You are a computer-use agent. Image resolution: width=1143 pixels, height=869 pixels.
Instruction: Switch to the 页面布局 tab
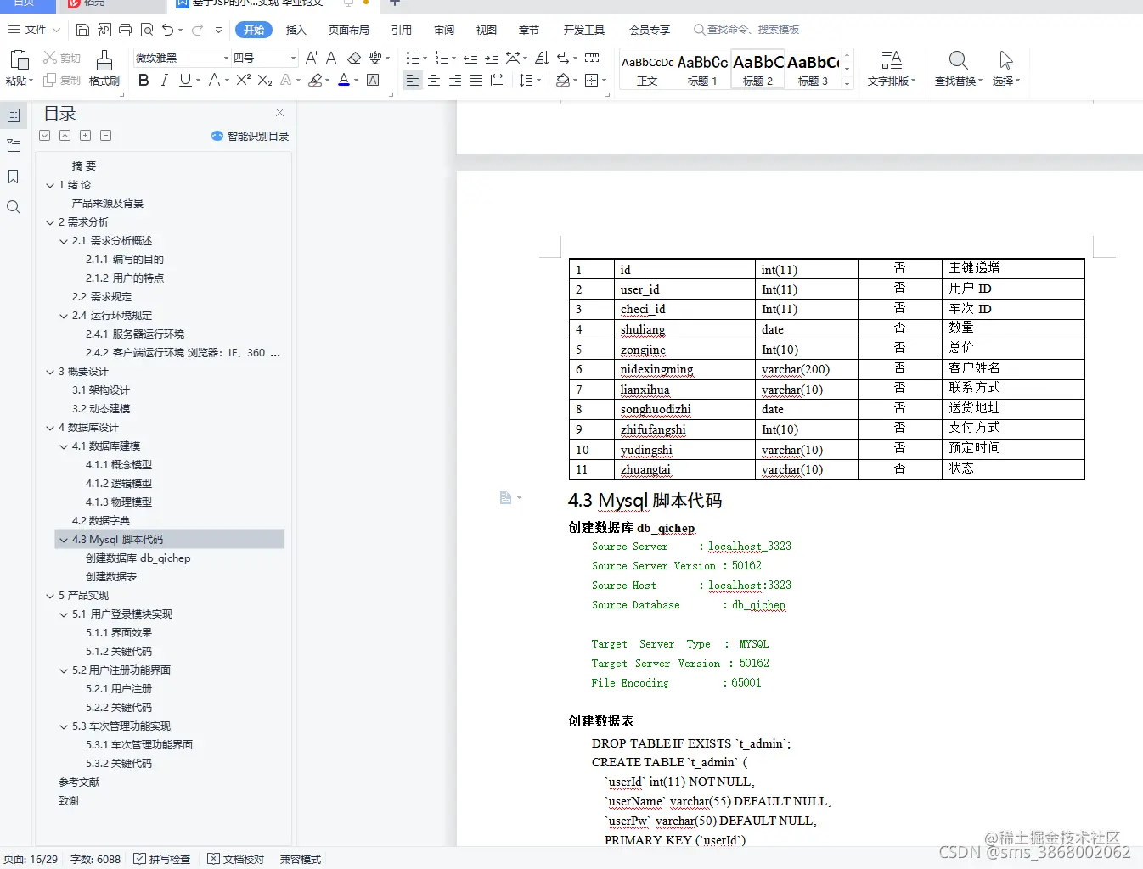pyautogui.click(x=349, y=30)
